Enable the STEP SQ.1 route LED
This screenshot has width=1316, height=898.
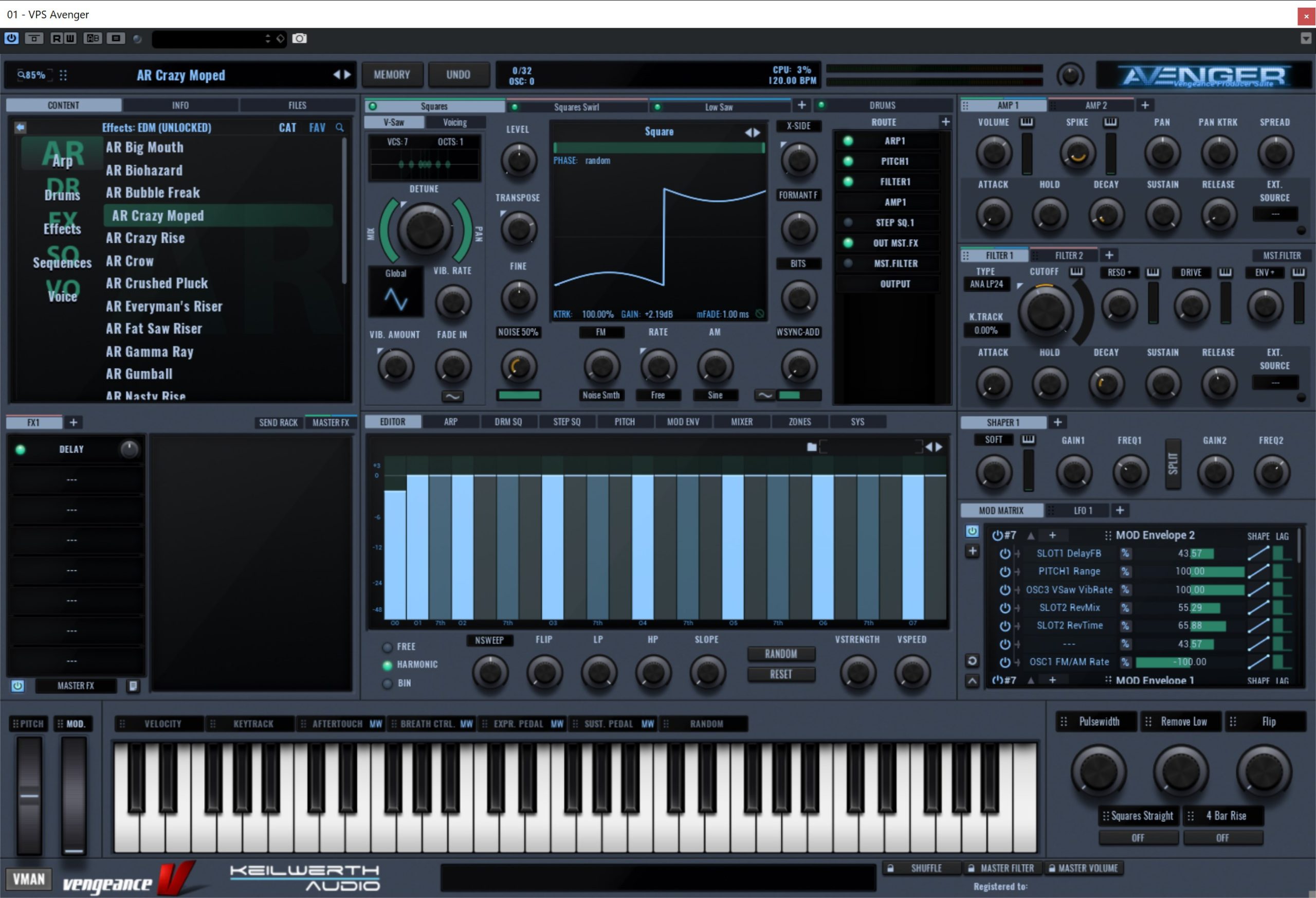pyautogui.click(x=848, y=223)
